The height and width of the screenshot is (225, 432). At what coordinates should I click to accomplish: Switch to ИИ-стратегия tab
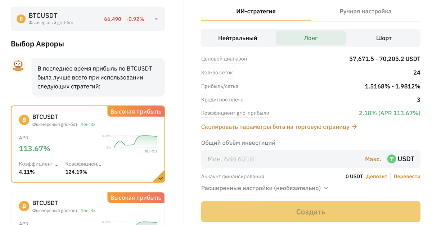[x=256, y=12]
